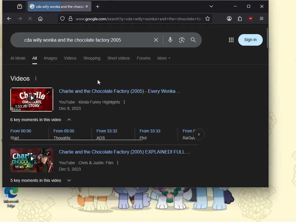Open the Firefox account icon

[229, 18]
